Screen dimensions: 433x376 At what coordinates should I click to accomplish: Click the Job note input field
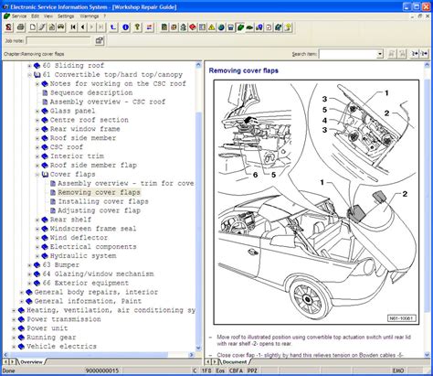[58, 40]
